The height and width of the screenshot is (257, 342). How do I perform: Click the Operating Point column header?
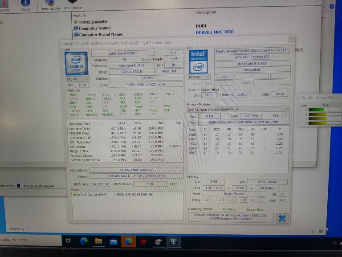click(x=80, y=123)
